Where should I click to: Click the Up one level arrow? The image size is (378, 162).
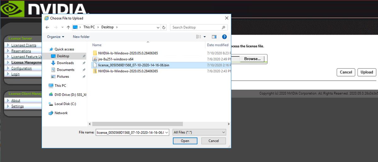(x=68, y=27)
